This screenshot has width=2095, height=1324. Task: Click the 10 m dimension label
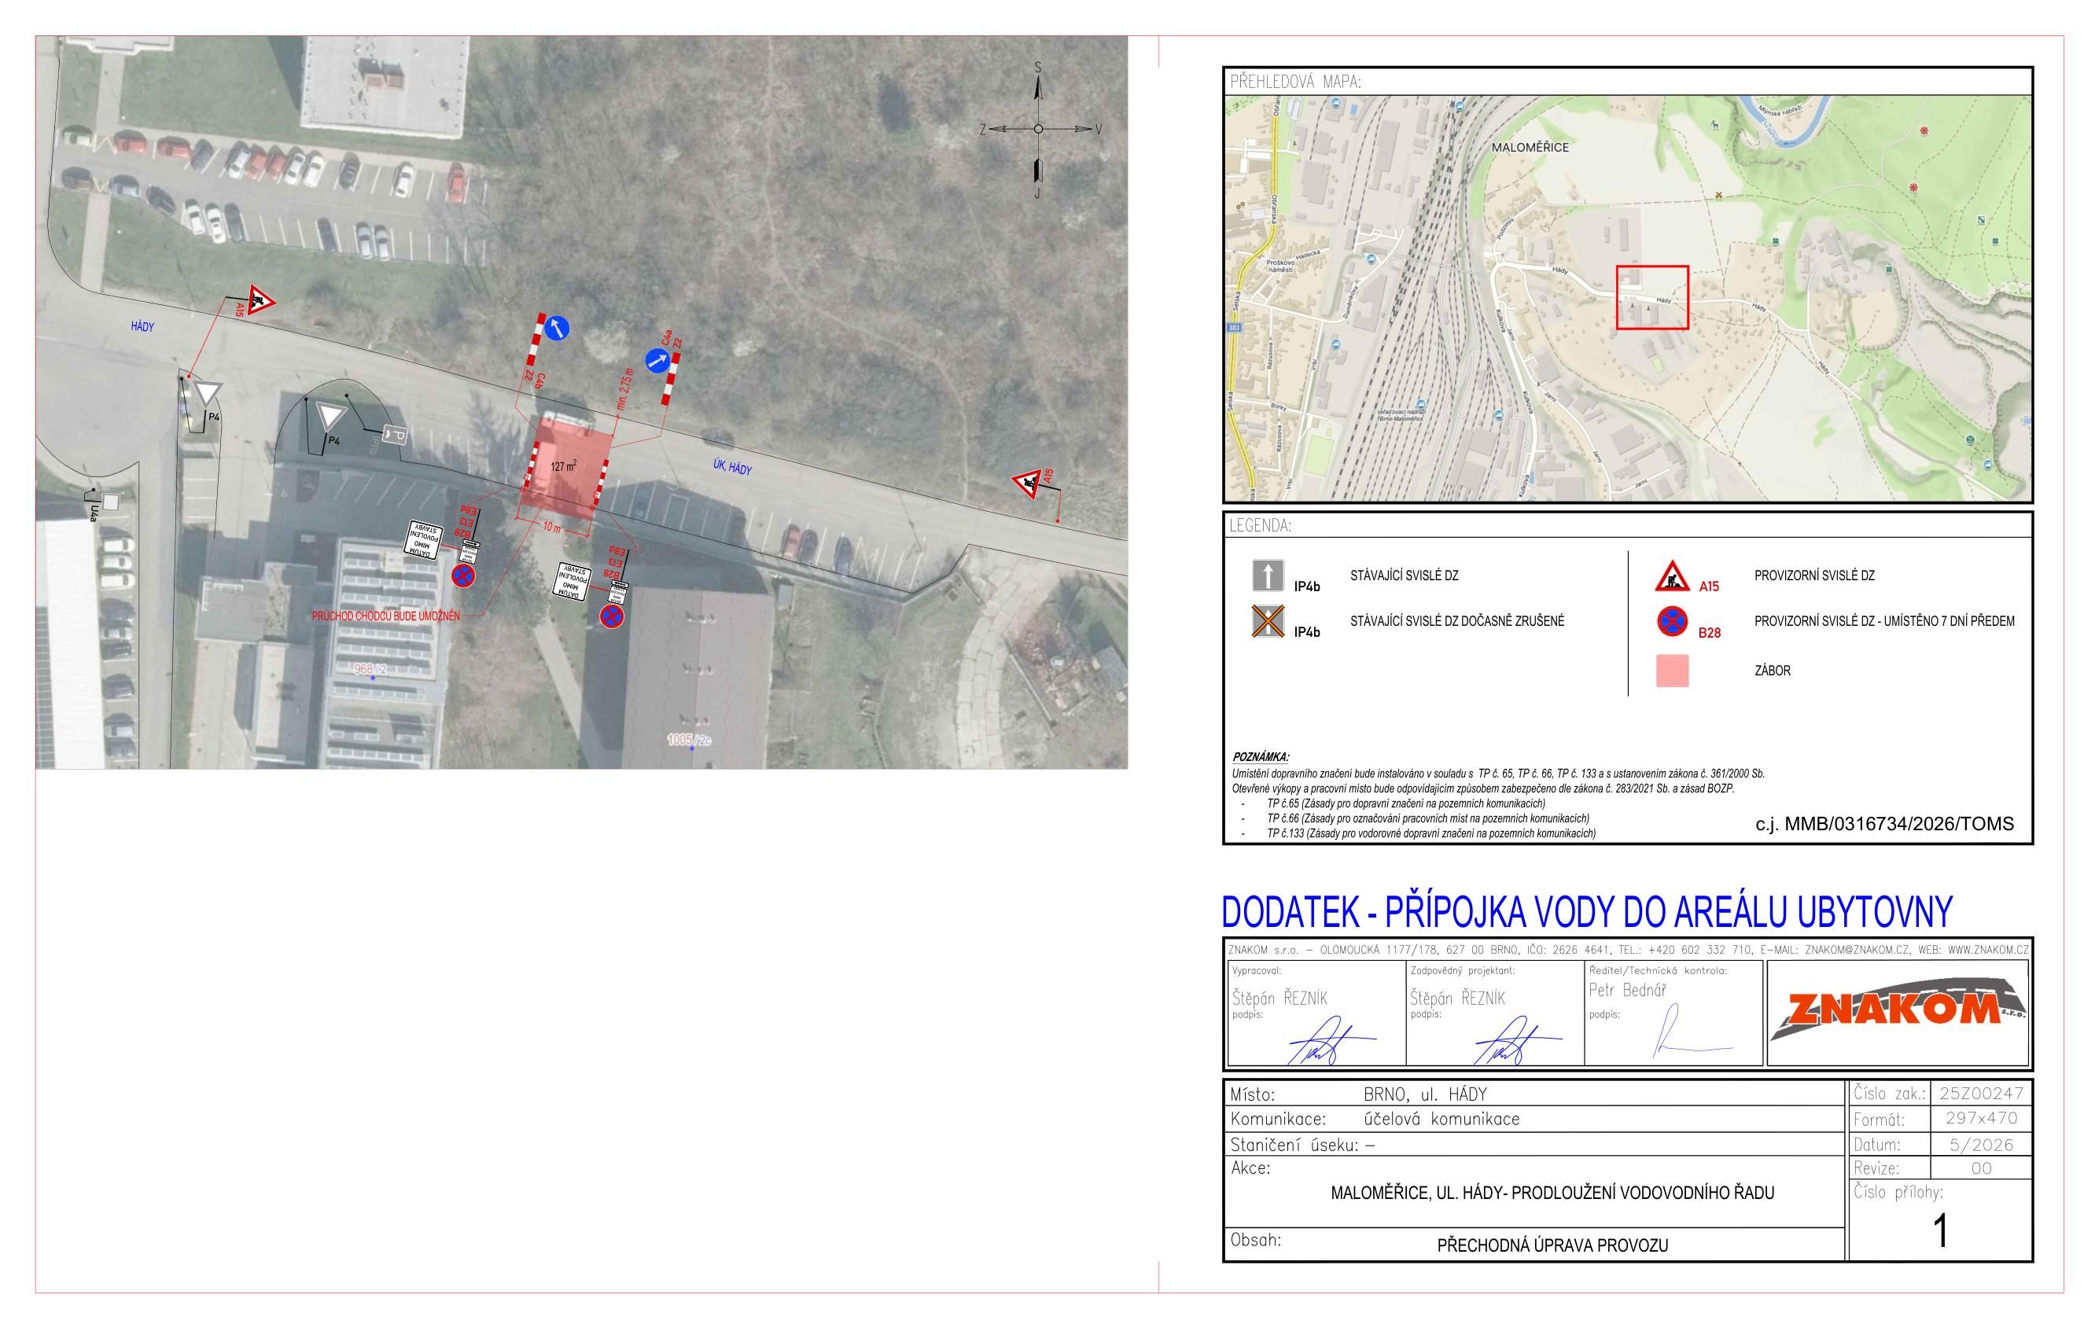[551, 528]
